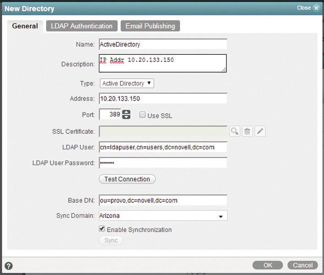The width and height of the screenshot is (324, 275).
Task: Click the 'Use SSL' label text
Action: coord(160,116)
